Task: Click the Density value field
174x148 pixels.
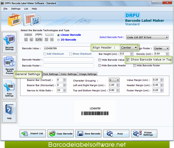Action: pos(160,54)
